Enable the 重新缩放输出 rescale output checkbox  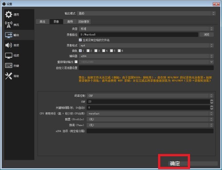[x=76, y=62]
